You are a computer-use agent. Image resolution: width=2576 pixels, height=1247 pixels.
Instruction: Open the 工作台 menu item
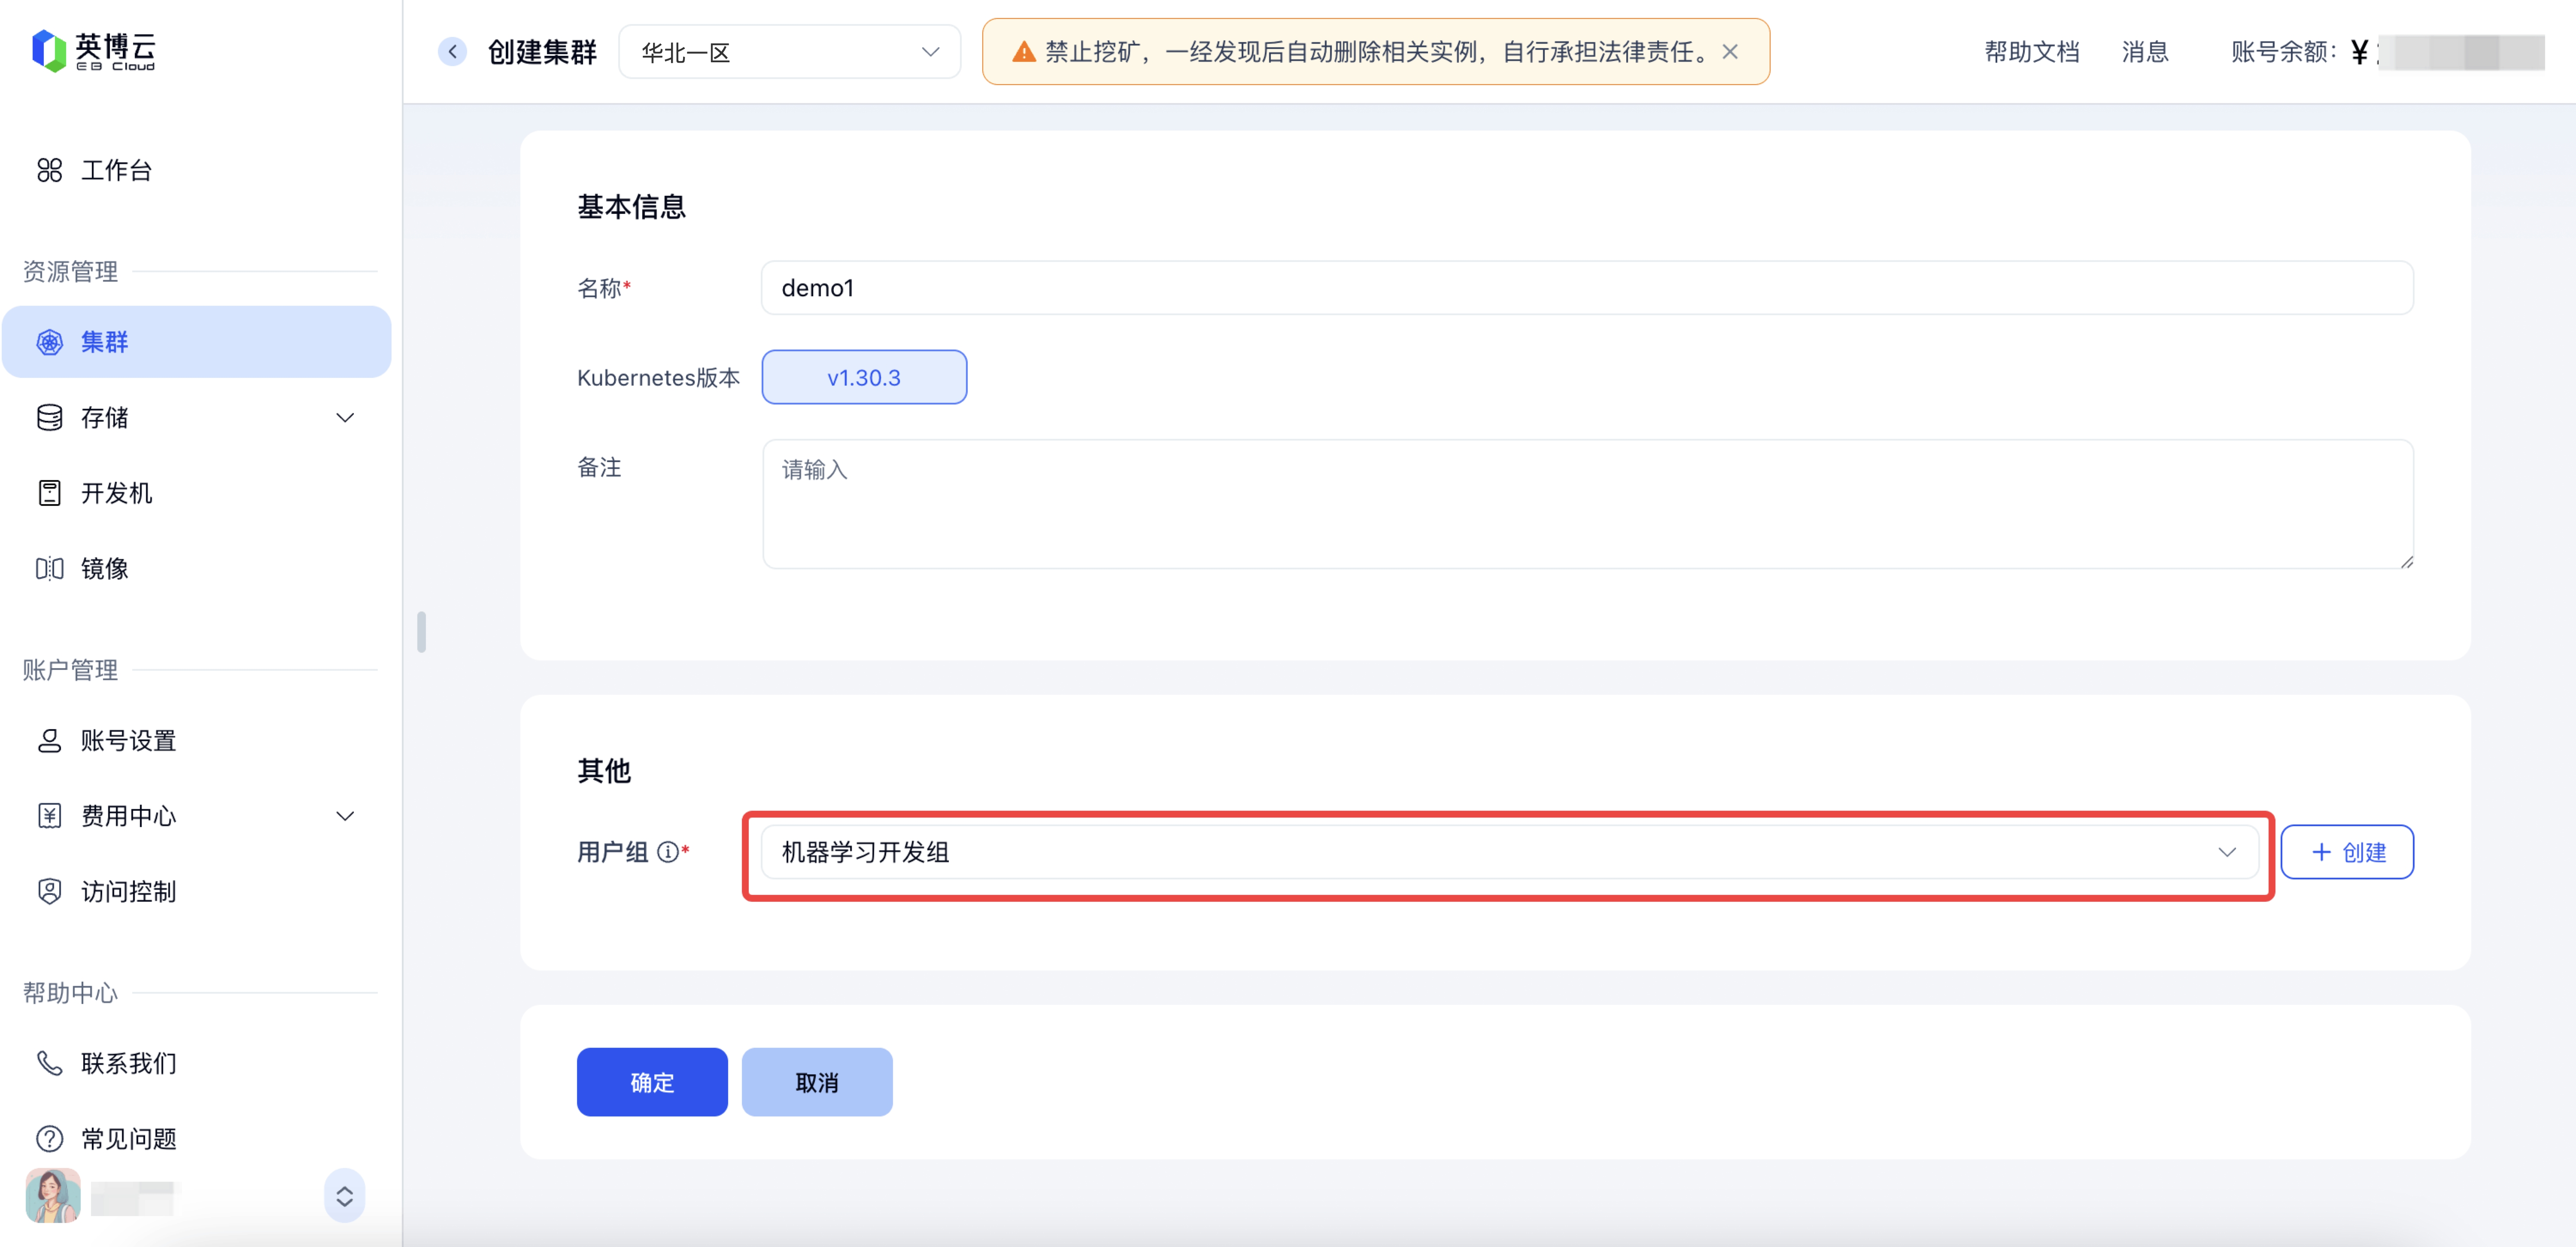[x=196, y=170]
